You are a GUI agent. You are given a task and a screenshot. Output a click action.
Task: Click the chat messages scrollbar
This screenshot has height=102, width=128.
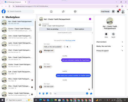click(x=92, y=67)
